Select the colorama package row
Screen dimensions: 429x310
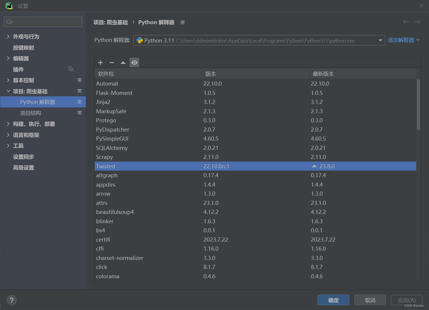[x=256, y=276]
